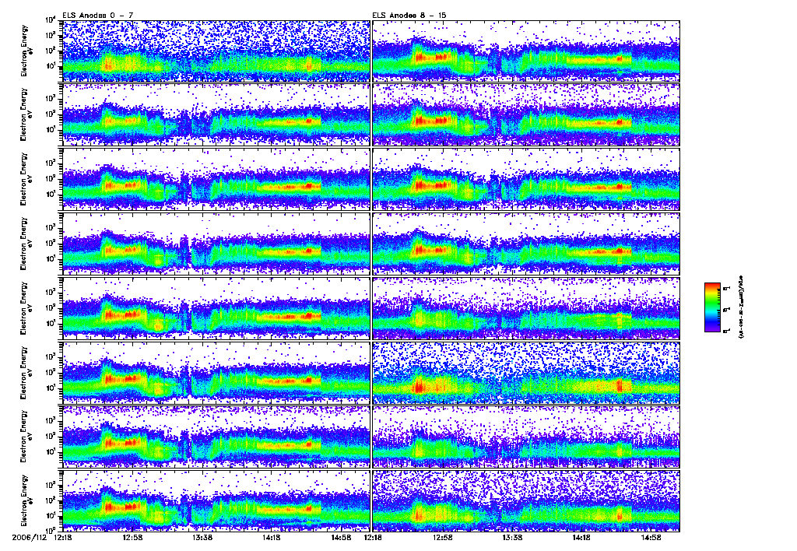Select the 12:58 time label under Anodes 0 - 7
This screenshot has height=551, width=797.
132,537
